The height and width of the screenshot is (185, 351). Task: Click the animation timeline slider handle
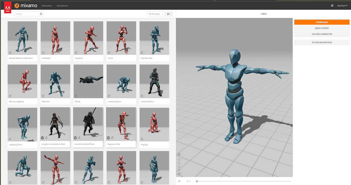(197, 181)
